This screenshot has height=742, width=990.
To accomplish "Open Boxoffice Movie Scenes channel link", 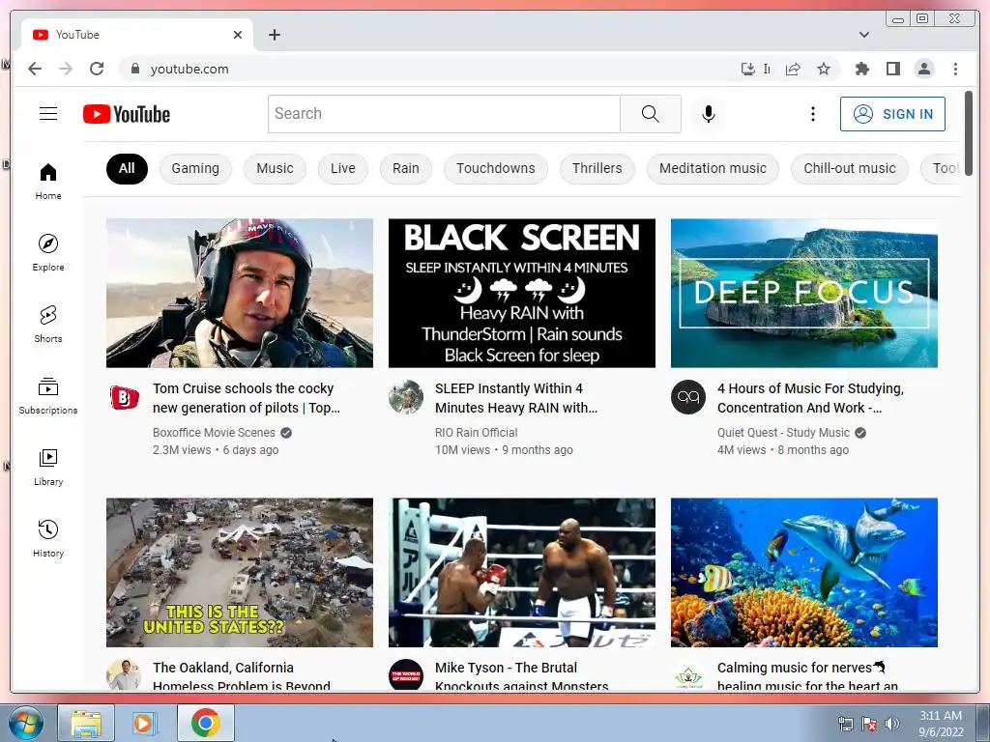I will click(214, 432).
